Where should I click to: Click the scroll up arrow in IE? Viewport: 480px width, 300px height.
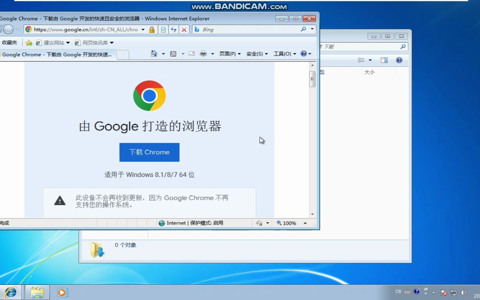(x=312, y=65)
